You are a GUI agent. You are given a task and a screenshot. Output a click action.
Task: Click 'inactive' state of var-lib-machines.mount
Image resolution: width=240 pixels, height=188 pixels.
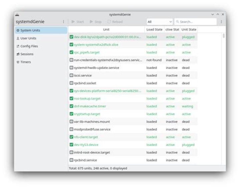click(172, 122)
